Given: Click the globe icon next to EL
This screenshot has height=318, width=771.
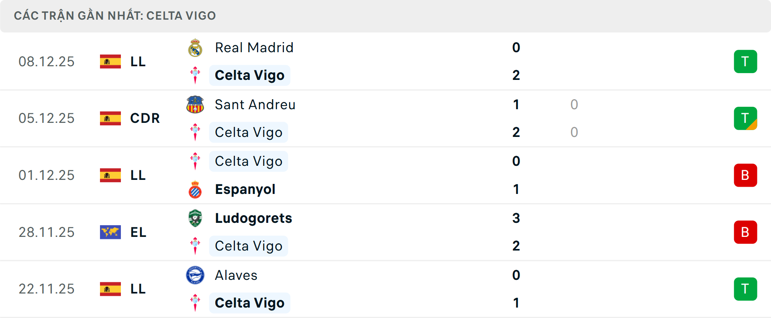Looking at the screenshot, I should click(110, 232).
